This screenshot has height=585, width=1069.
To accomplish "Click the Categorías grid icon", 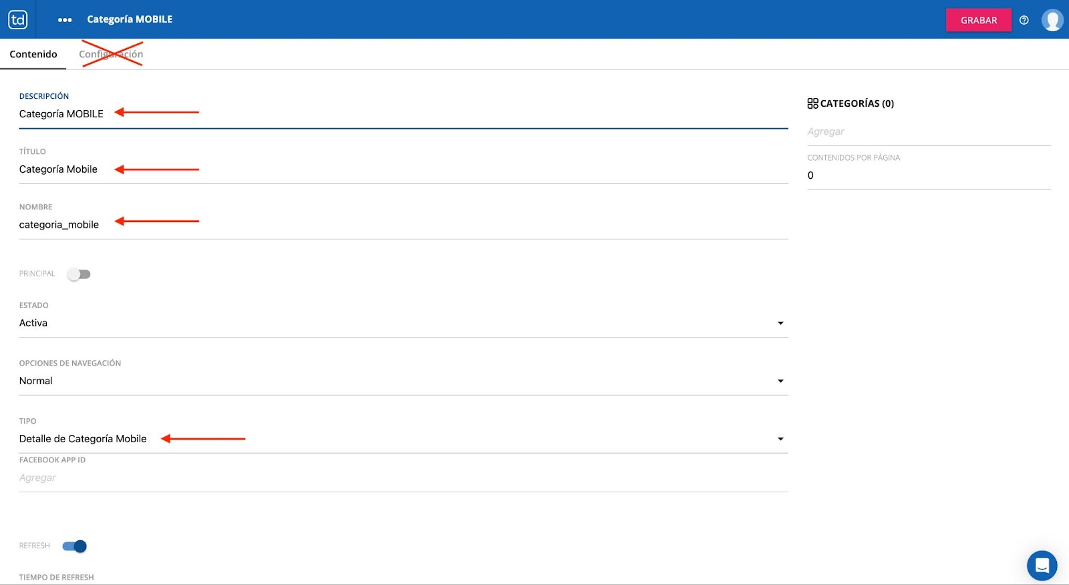I will point(812,103).
